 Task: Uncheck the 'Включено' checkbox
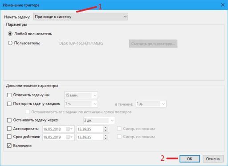tap(9, 146)
